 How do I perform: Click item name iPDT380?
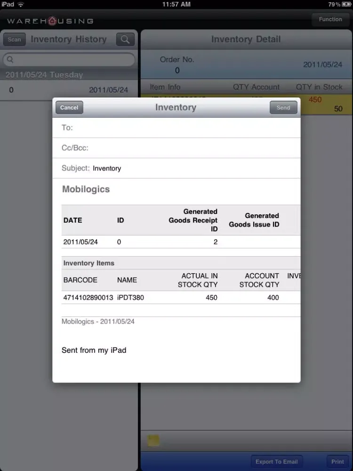(x=130, y=297)
